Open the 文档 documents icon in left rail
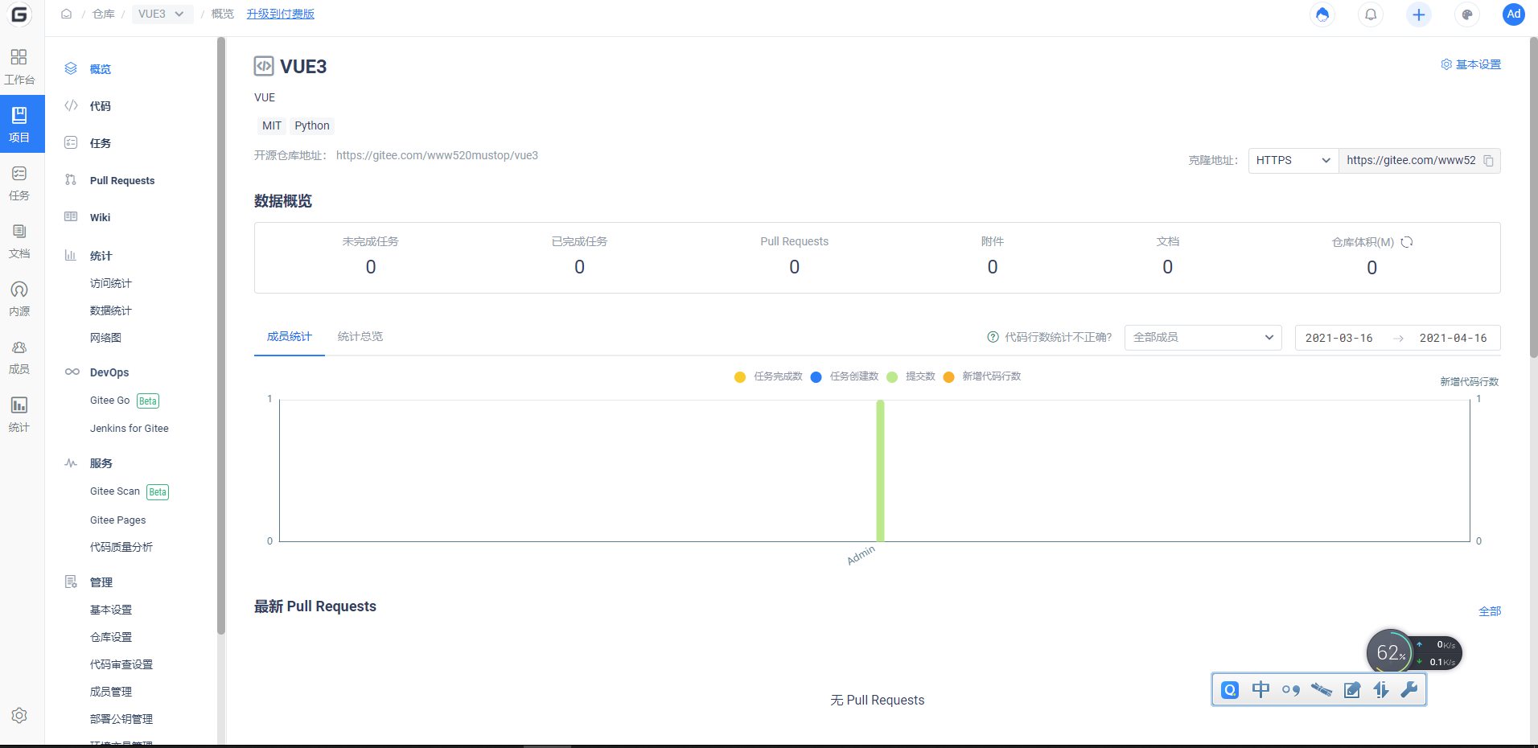Image resolution: width=1538 pixels, height=748 pixels. click(19, 240)
